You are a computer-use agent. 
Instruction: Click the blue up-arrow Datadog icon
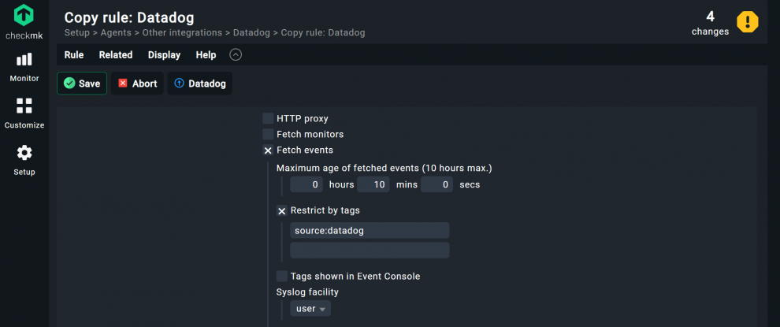tap(179, 83)
